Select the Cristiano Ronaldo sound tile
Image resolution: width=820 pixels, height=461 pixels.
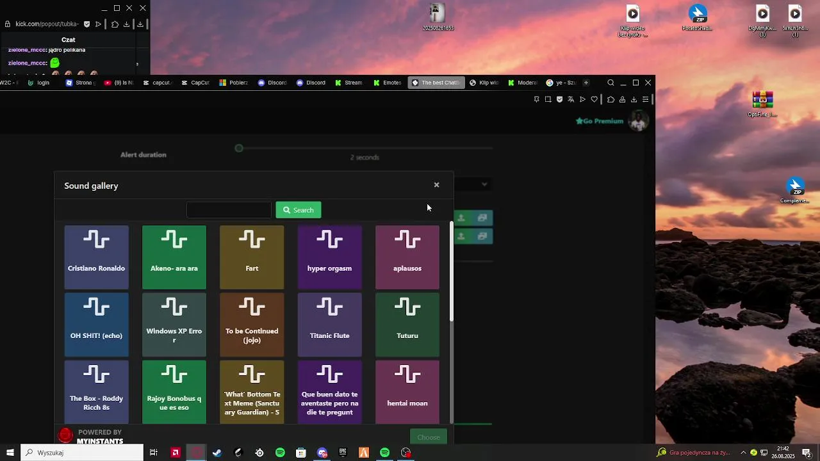[96, 257]
